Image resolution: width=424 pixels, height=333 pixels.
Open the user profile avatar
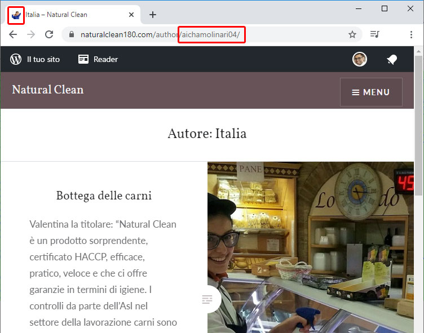pos(359,59)
